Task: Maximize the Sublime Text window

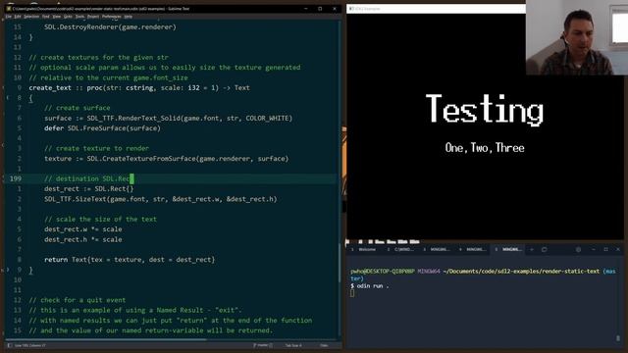Action: coord(320,9)
